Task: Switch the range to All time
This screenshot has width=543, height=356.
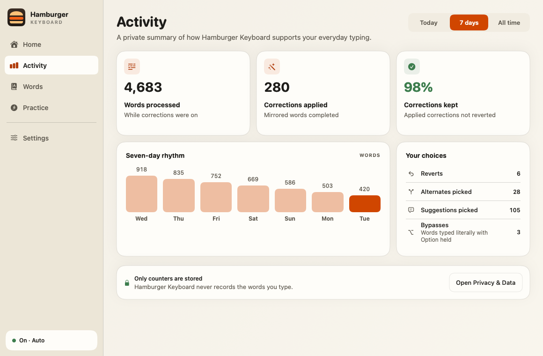Action: [509, 22]
